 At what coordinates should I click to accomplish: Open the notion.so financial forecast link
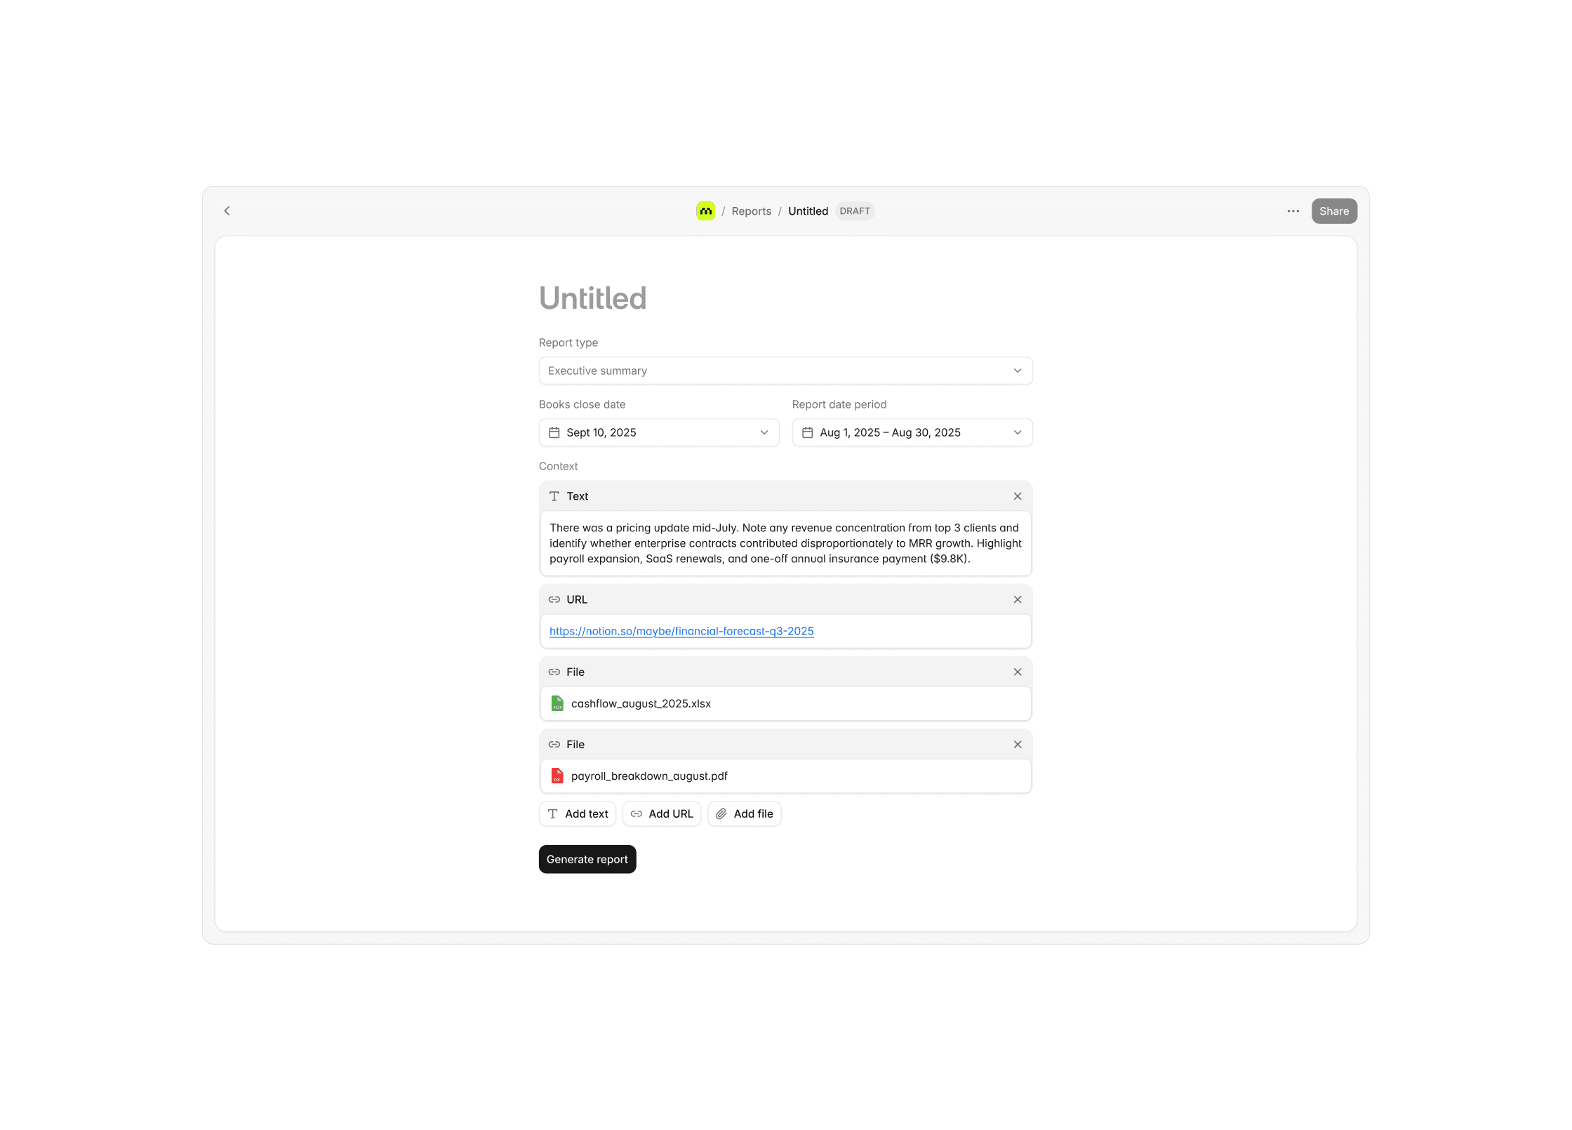[681, 631]
